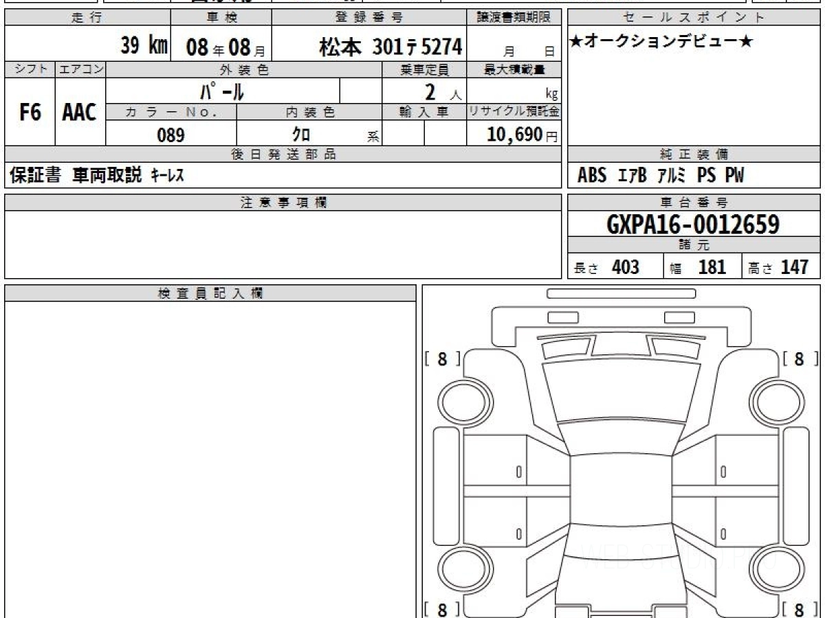The image size is (825, 618).
Task: Select the 走行 header cell
Action: coord(87,18)
